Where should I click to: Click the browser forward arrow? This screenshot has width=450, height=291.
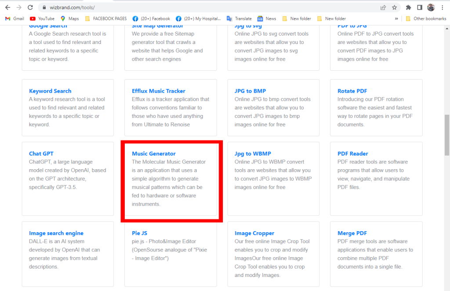tap(19, 7)
